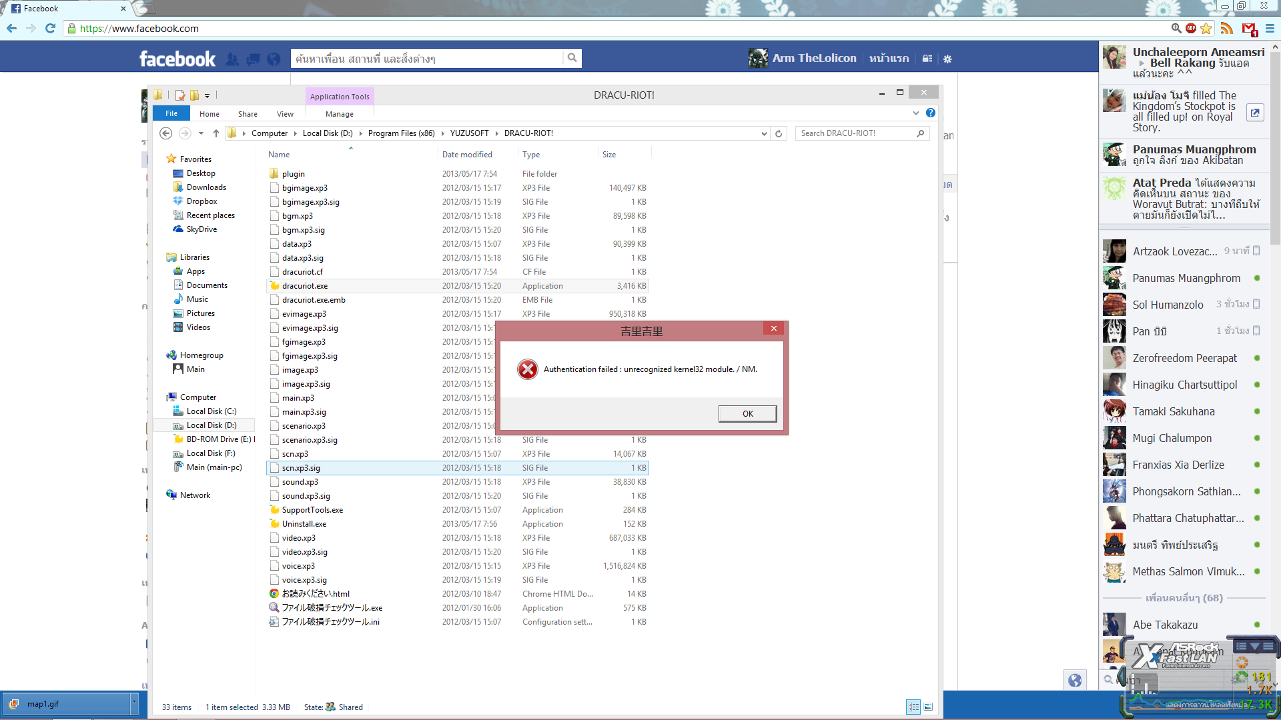This screenshot has width=1281, height=720.
Task: Click the Explorer back navigation arrow
Action: click(x=165, y=133)
